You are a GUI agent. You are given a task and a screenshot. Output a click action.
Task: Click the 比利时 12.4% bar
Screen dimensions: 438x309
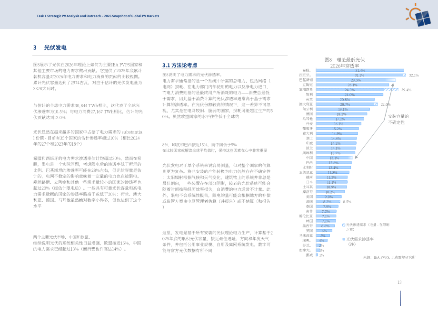[333, 168]
